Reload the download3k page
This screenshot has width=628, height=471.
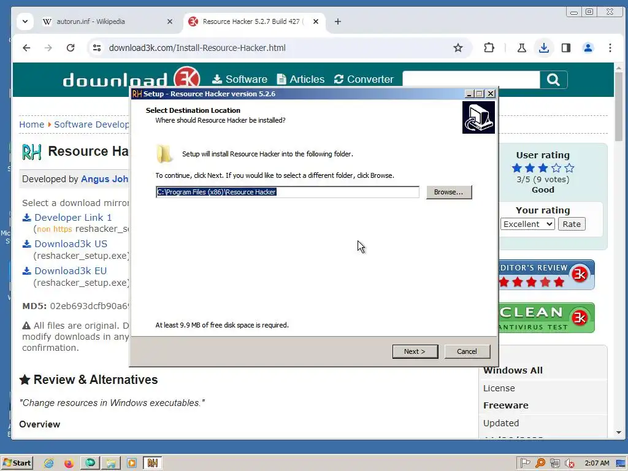click(x=71, y=48)
